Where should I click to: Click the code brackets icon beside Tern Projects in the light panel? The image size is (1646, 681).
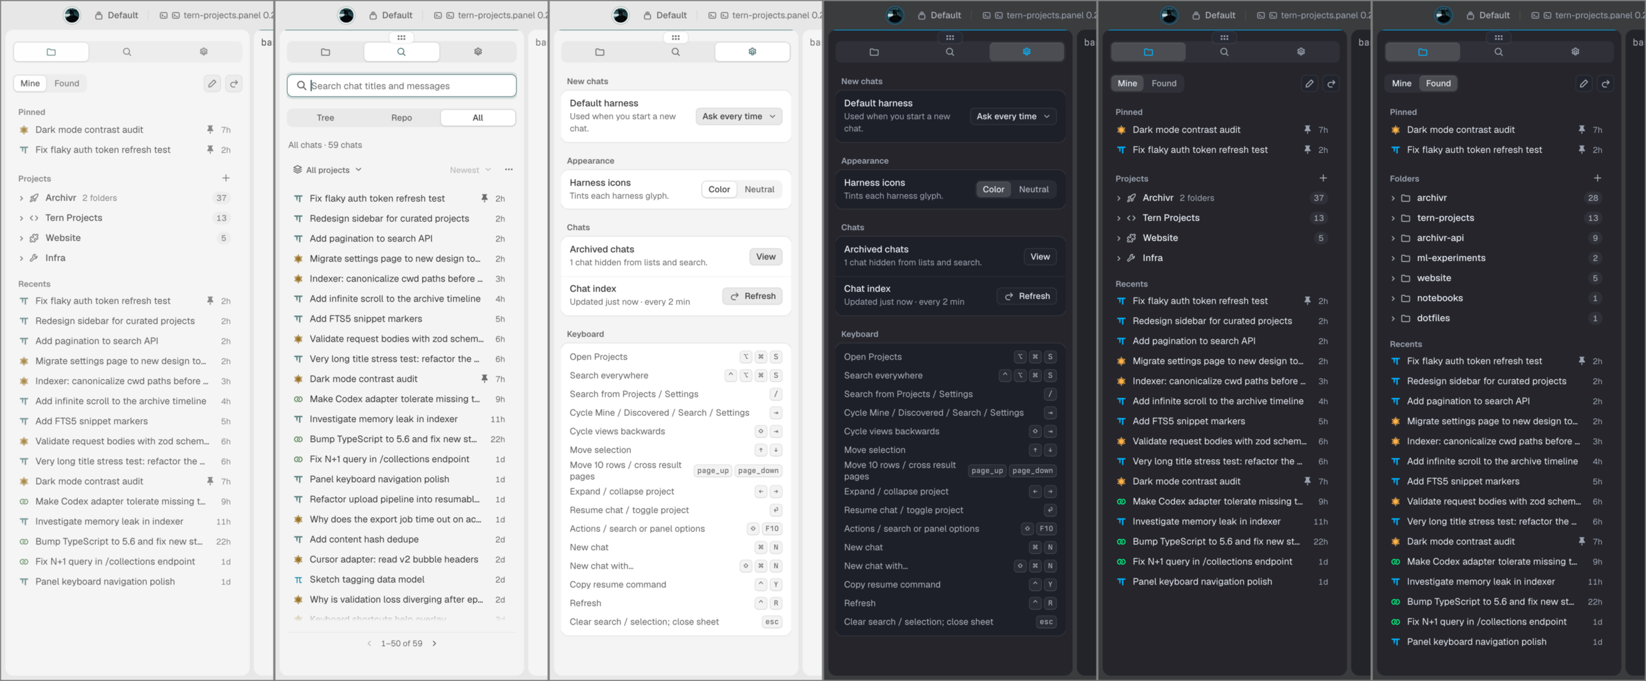(34, 218)
